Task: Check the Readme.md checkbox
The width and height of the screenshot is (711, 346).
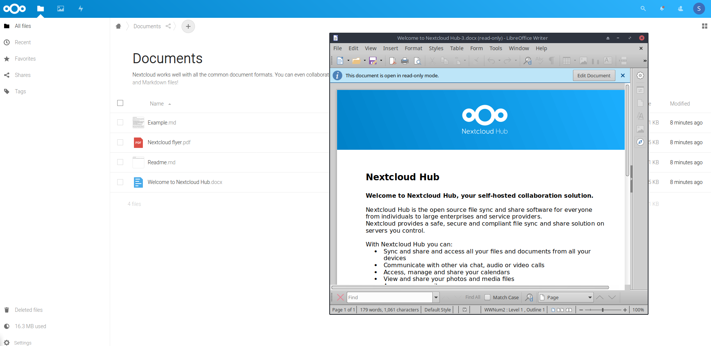Action: click(x=120, y=162)
